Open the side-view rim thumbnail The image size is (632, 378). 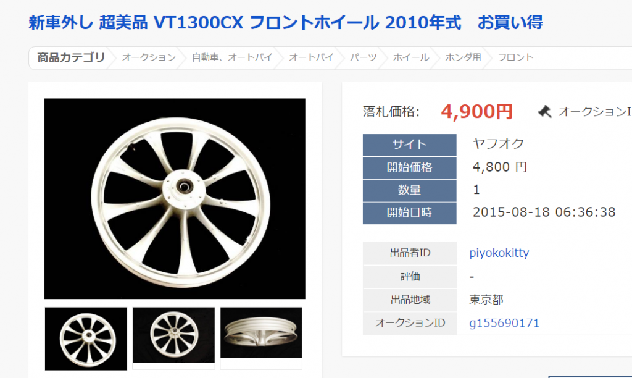pyautogui.click(x=261, y=332)
